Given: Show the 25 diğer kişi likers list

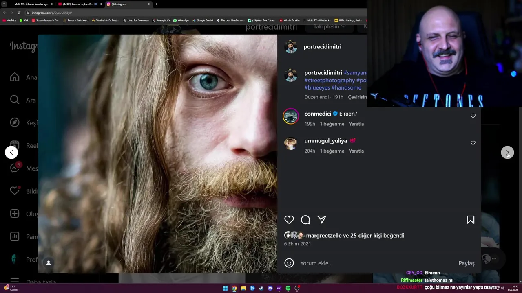Looking at the screenshot, I should coord(366,236).
